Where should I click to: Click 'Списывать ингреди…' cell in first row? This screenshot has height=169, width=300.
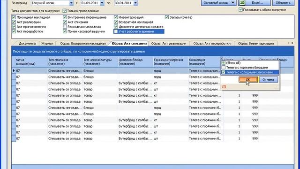tap(65, 71)
